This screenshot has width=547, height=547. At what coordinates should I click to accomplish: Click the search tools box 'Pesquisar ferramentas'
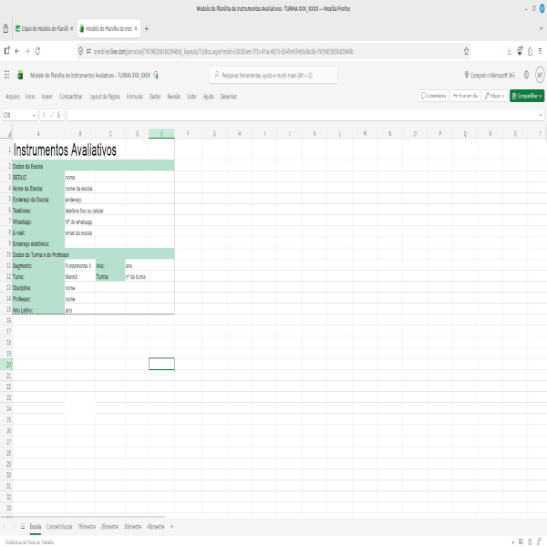273,75
